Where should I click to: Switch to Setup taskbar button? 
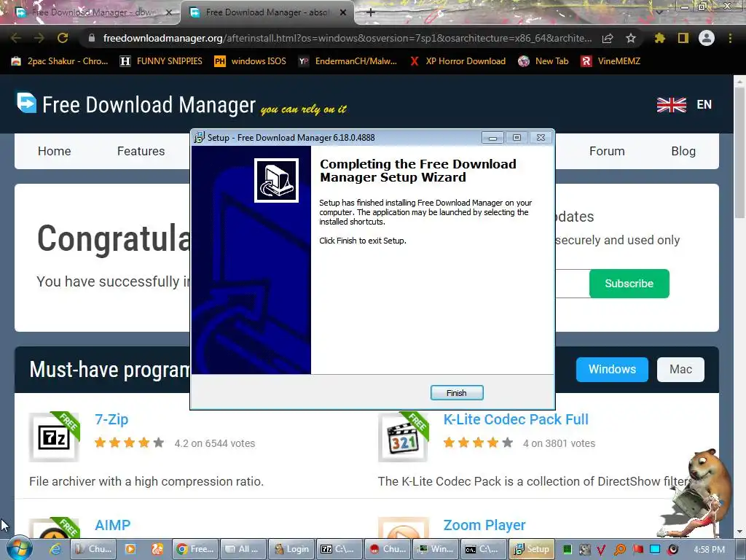point(532,549)
